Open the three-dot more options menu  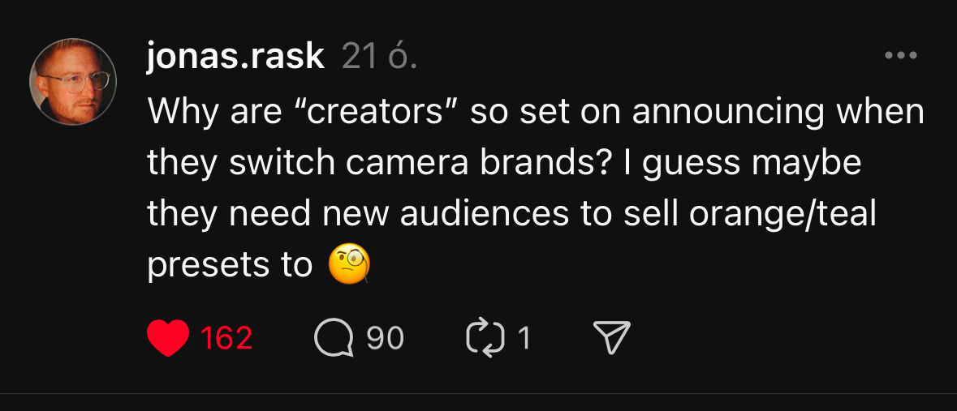[x=900, y=56]
